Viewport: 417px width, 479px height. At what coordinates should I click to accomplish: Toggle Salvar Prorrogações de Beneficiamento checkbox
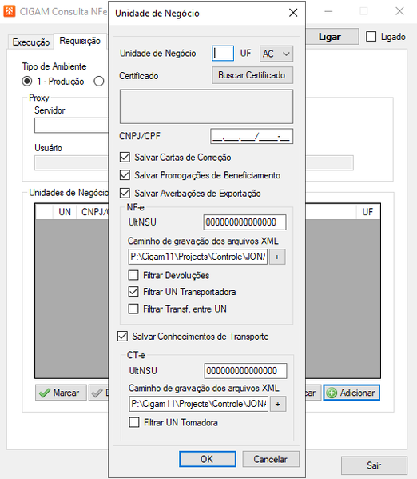click(125, 175)
